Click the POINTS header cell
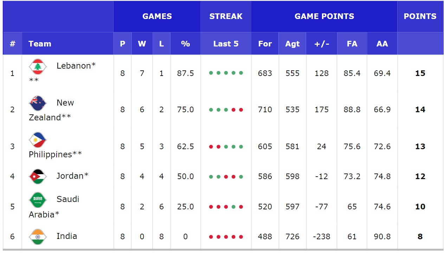The image size is (445, 253). 420,17
